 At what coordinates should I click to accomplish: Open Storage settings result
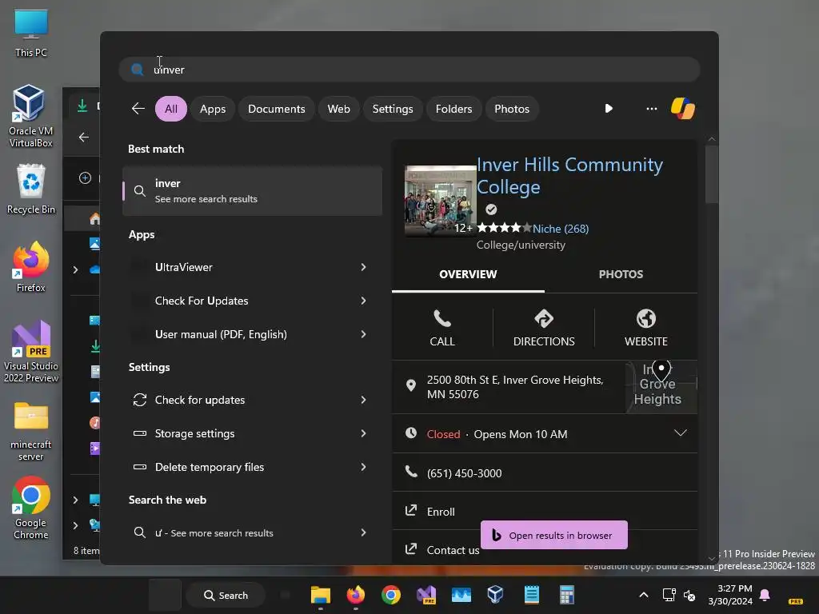(x=252, y=433)
